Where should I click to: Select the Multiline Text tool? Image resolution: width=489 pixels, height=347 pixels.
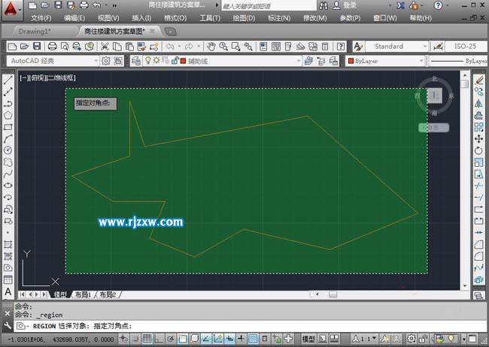tap(8, 292)
